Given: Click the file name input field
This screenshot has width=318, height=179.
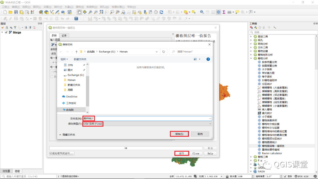Looking at the screenshot, I should point(147,118).
